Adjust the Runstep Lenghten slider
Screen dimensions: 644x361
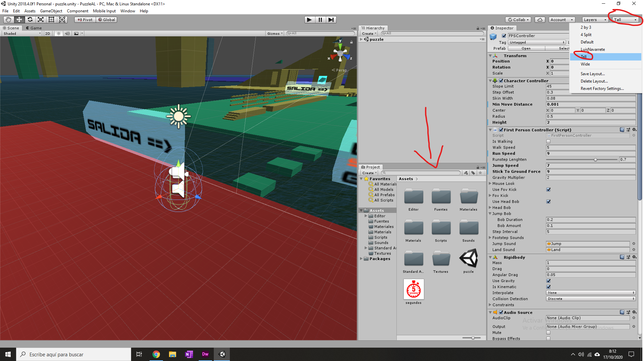tap(595, 160)
